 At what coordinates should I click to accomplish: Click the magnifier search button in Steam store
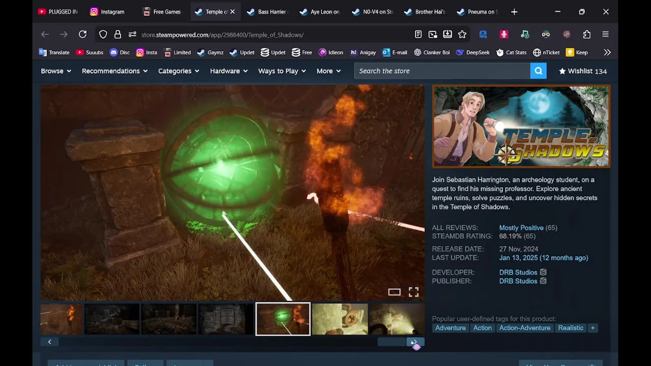[x=539, y=71]
